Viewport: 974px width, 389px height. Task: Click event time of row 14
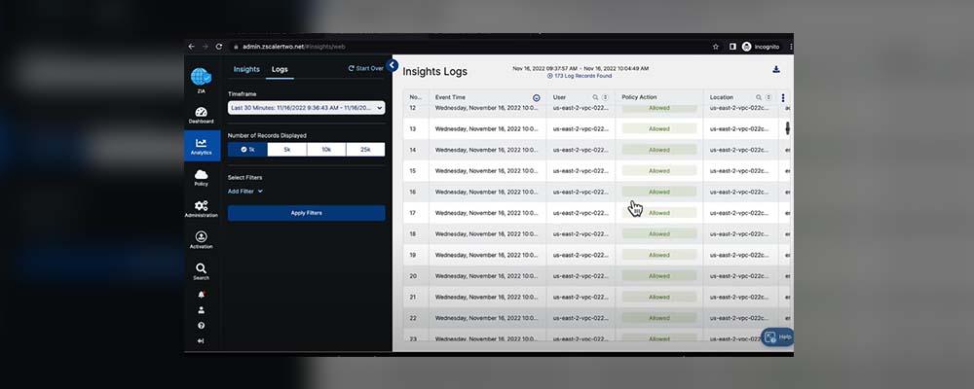coord(486,150)
